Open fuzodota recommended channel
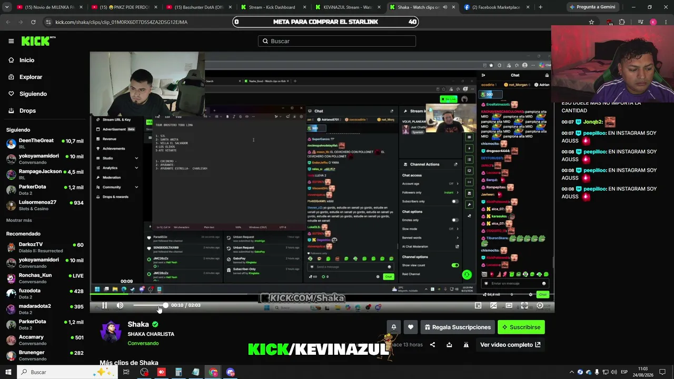Screen dimensions: 674x379 coord(45,293)
